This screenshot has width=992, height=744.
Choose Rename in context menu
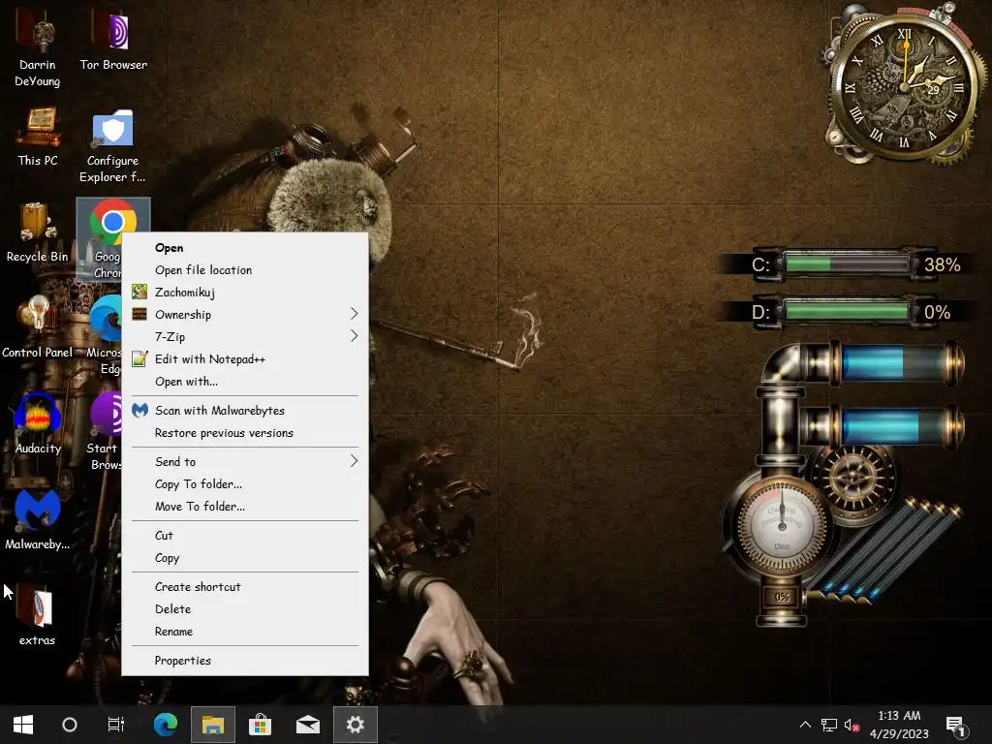coord(245,632)
